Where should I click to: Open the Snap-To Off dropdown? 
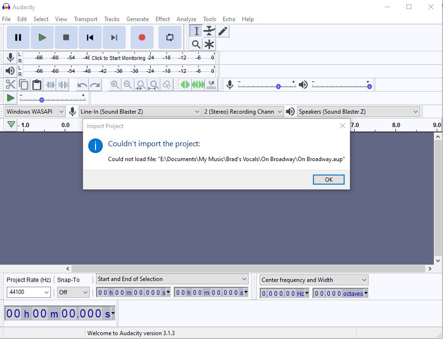click(73, 292)
